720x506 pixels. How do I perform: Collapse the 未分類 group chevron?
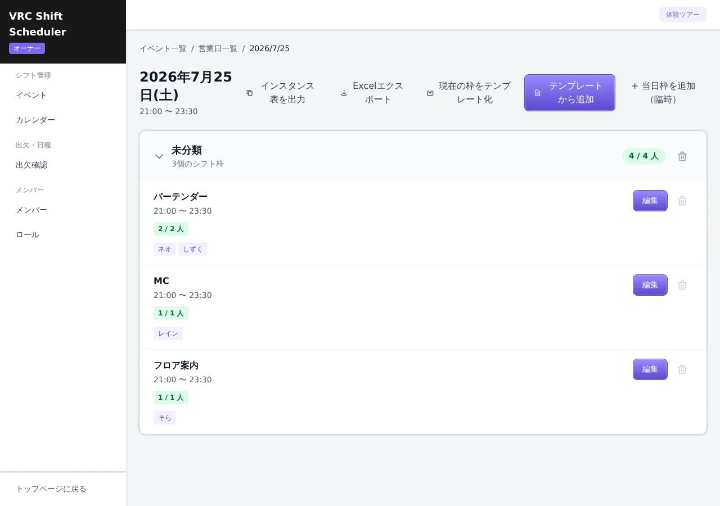tap(159, 156)
